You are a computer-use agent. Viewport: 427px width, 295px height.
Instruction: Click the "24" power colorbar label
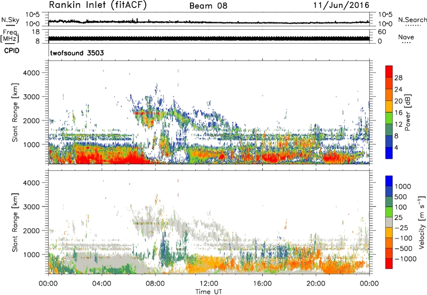[x=398, y=89]
